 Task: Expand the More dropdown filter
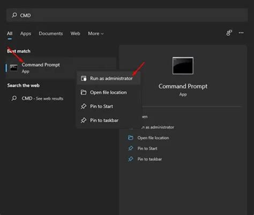[96, 33]
